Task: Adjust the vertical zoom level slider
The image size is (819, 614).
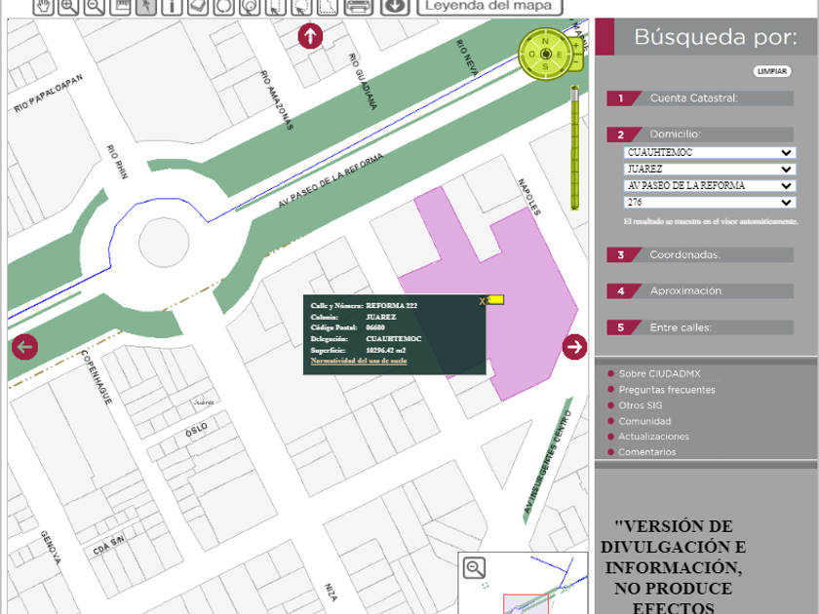Action: tap(574, 148)
